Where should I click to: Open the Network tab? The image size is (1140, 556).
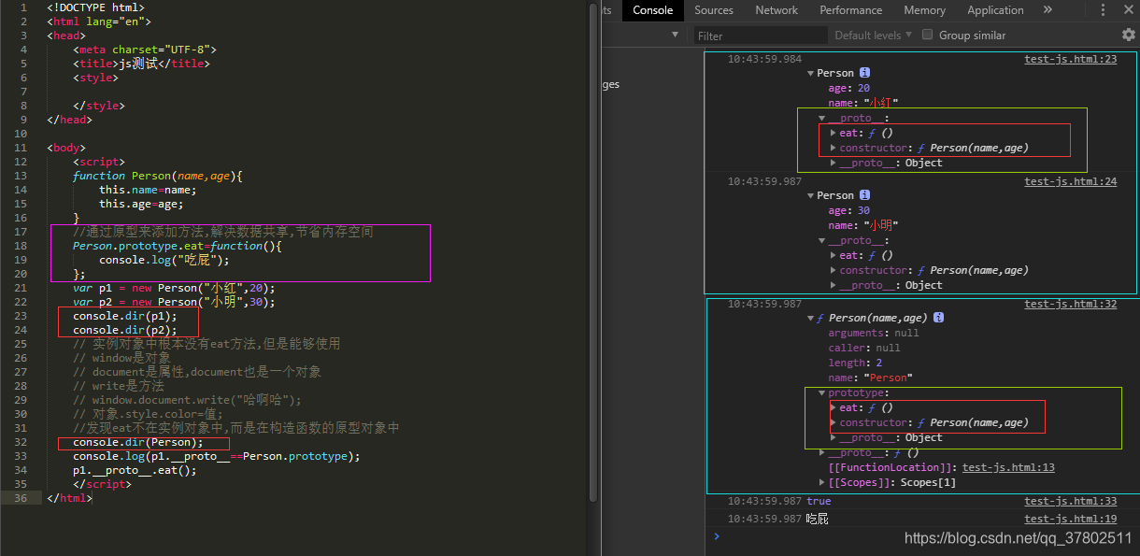[777, 10]
